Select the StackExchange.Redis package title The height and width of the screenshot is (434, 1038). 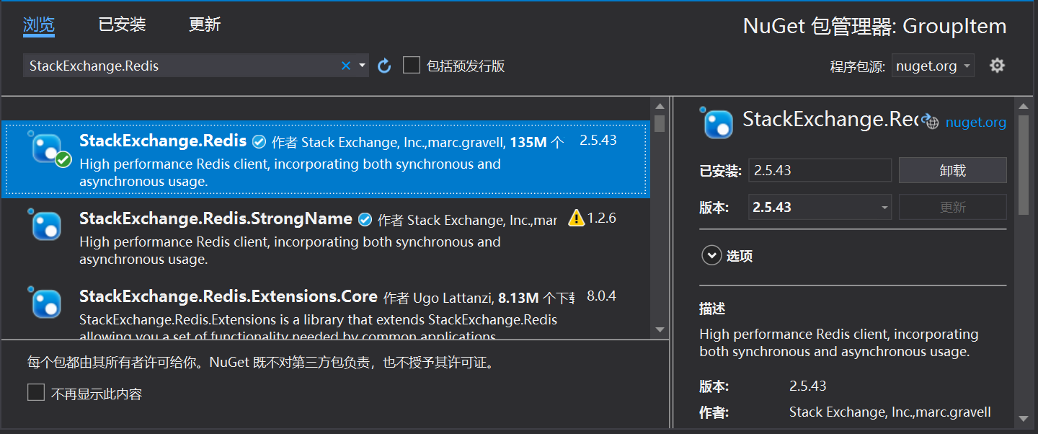click(x=163, y=141)
